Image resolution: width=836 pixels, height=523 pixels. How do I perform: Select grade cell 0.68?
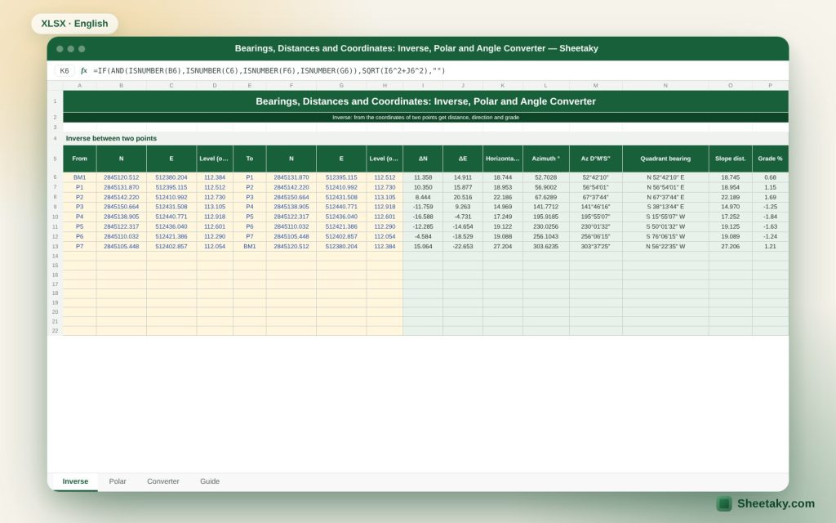[x=770, y=177]
